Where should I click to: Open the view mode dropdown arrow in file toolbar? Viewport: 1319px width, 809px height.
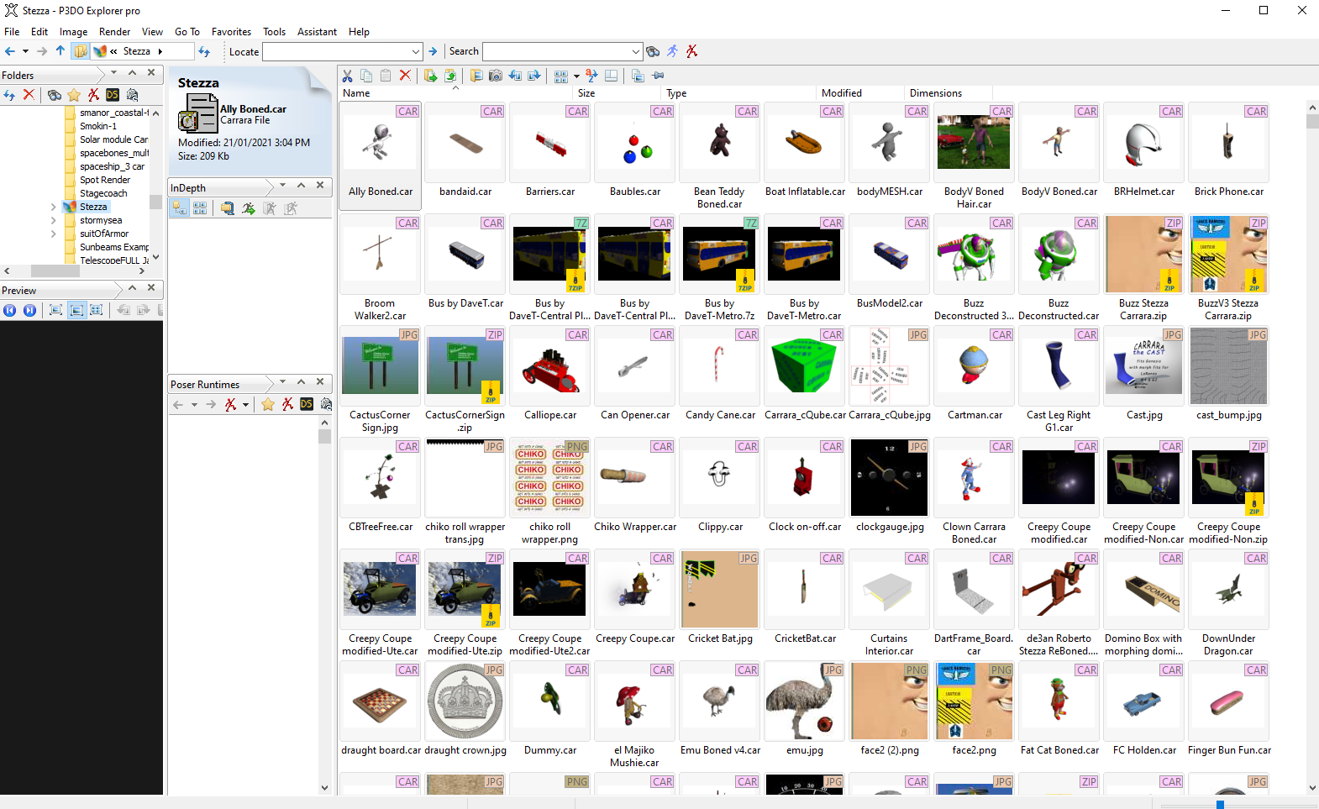tap(576, 76)
